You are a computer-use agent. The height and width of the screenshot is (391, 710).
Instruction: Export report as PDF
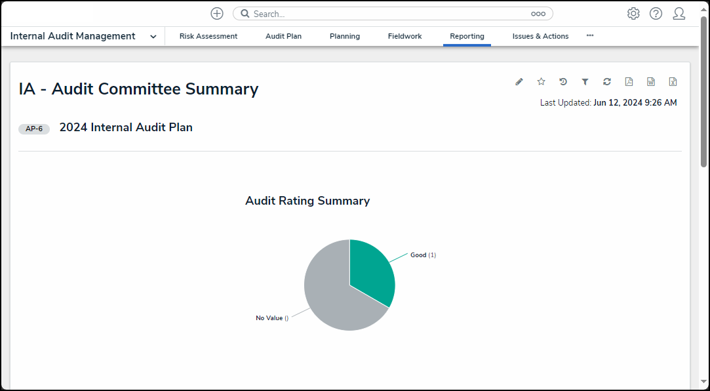tap(629, 82)
